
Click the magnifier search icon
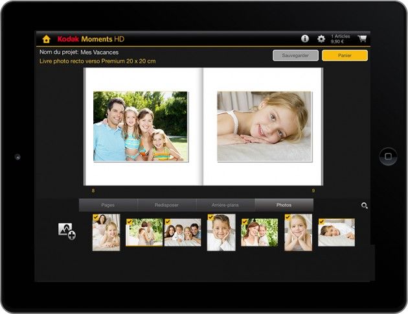(365, 206)
